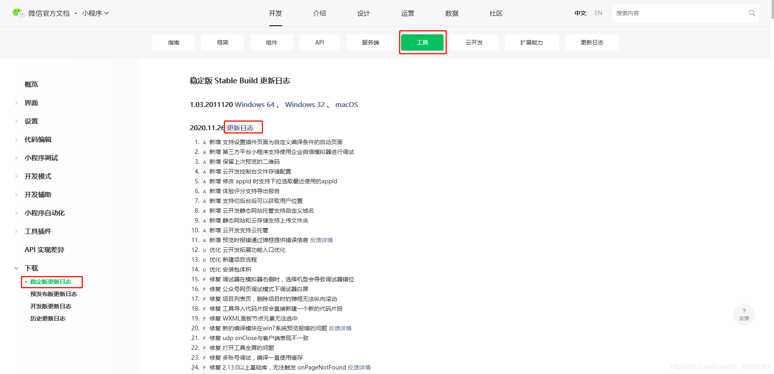Click changelog item WXML面板节点元素无法选中
The width and height of the screenshot is (774, 374).
pos(260,318)
